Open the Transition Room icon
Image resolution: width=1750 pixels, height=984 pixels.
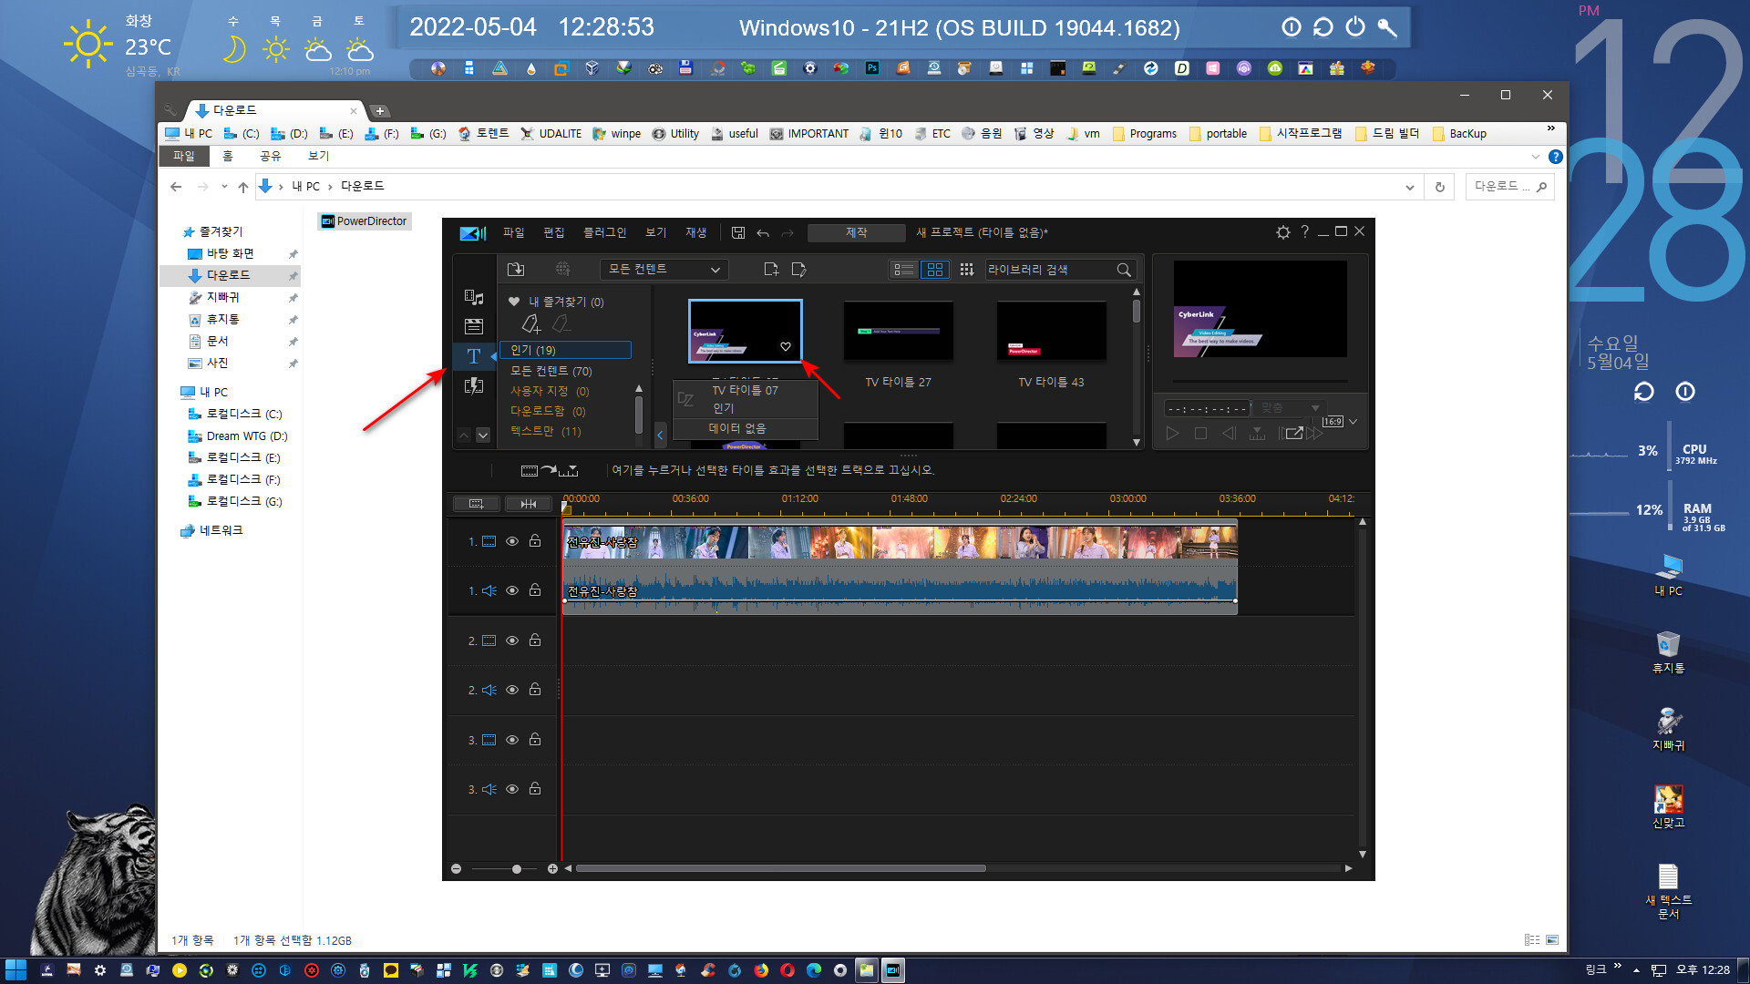point(474,386)
